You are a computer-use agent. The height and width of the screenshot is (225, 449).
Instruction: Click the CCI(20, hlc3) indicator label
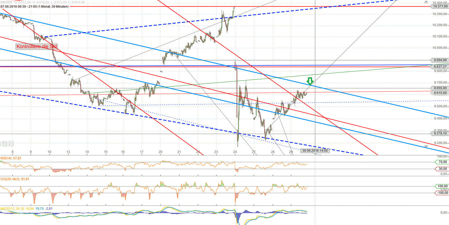coord(10,179)
